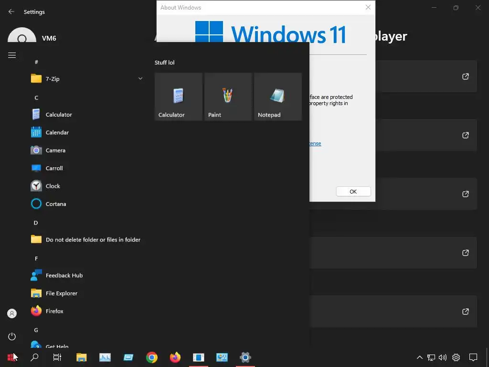Viewport: 489px width, 367px height.
Task: Open Get Help app
Action: click(87, 345)
